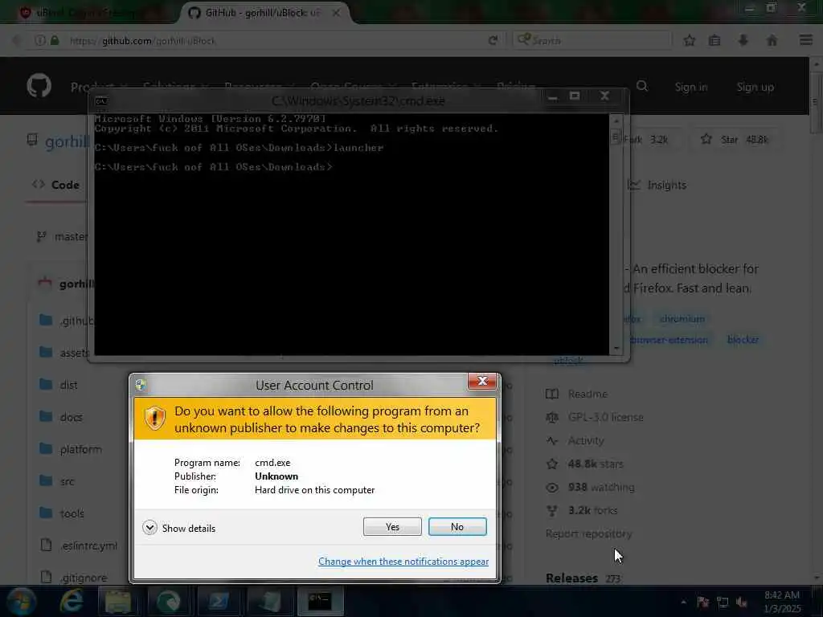The height and width of the screenshot is (617, 823).
Task: Click the 48.8k stars link
Action: (x=596, y=464)
